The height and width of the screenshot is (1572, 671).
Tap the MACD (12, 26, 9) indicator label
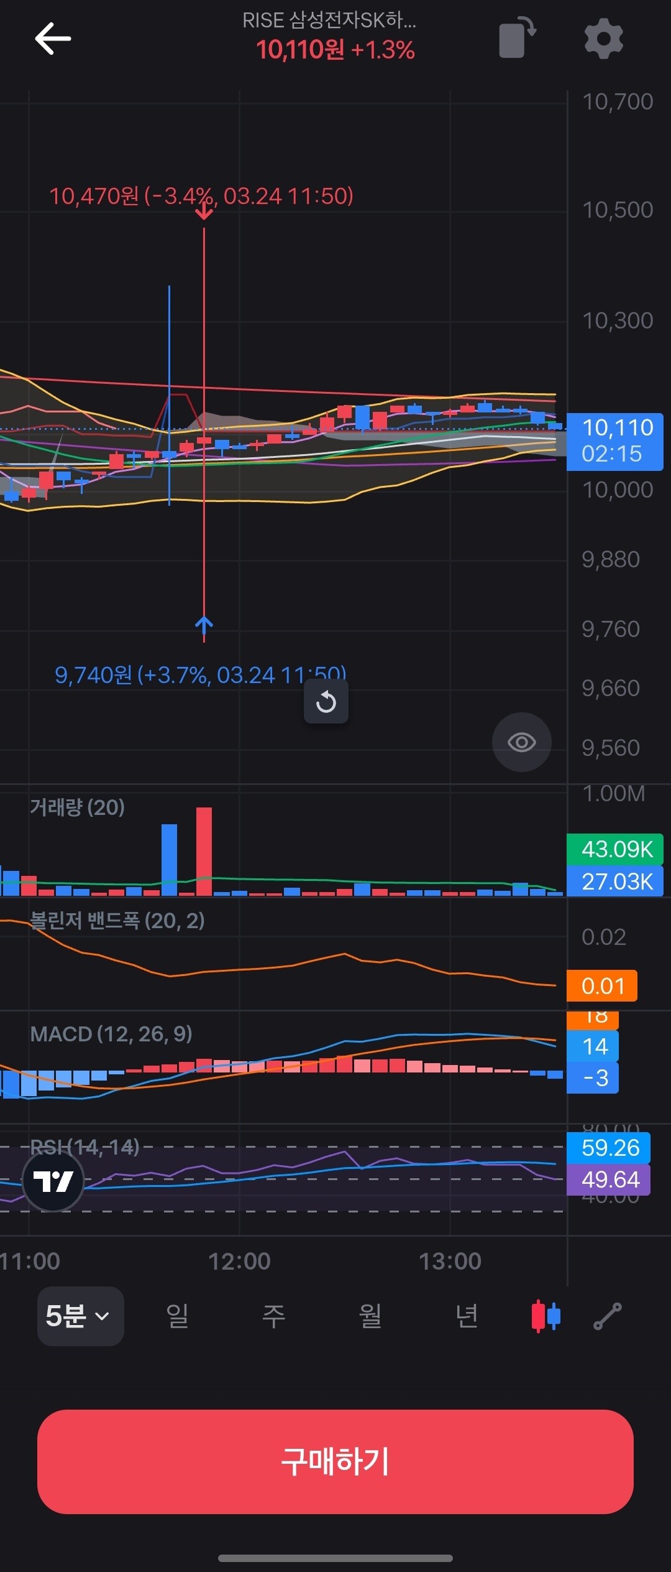111,1034
